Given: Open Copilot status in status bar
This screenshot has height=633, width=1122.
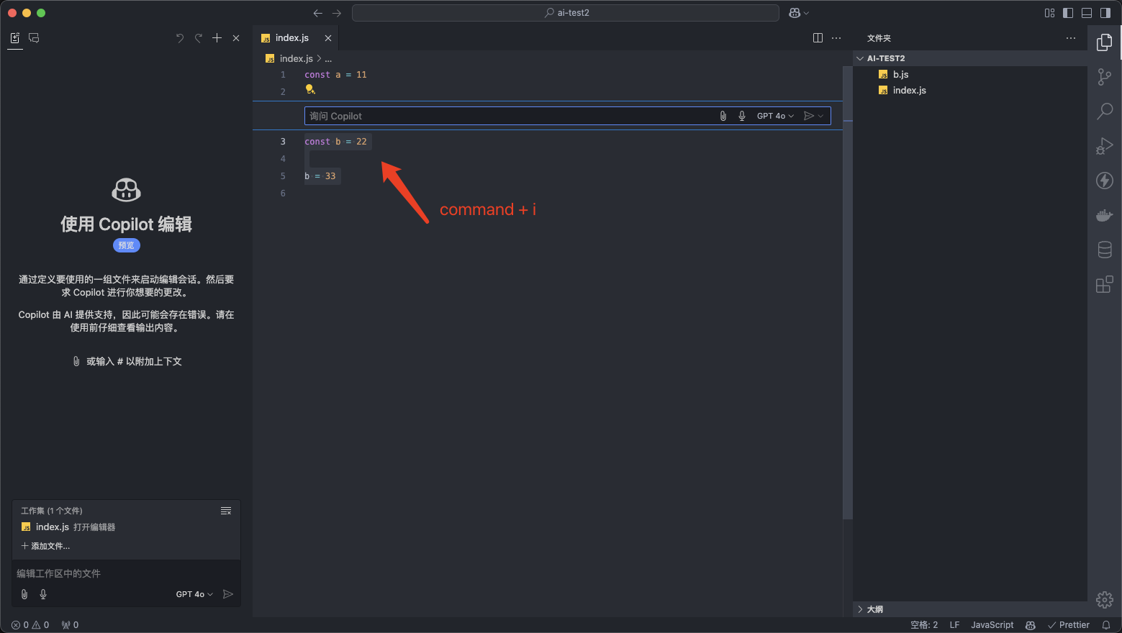Looking at the screenshot, I should (x=1031, y=625).
